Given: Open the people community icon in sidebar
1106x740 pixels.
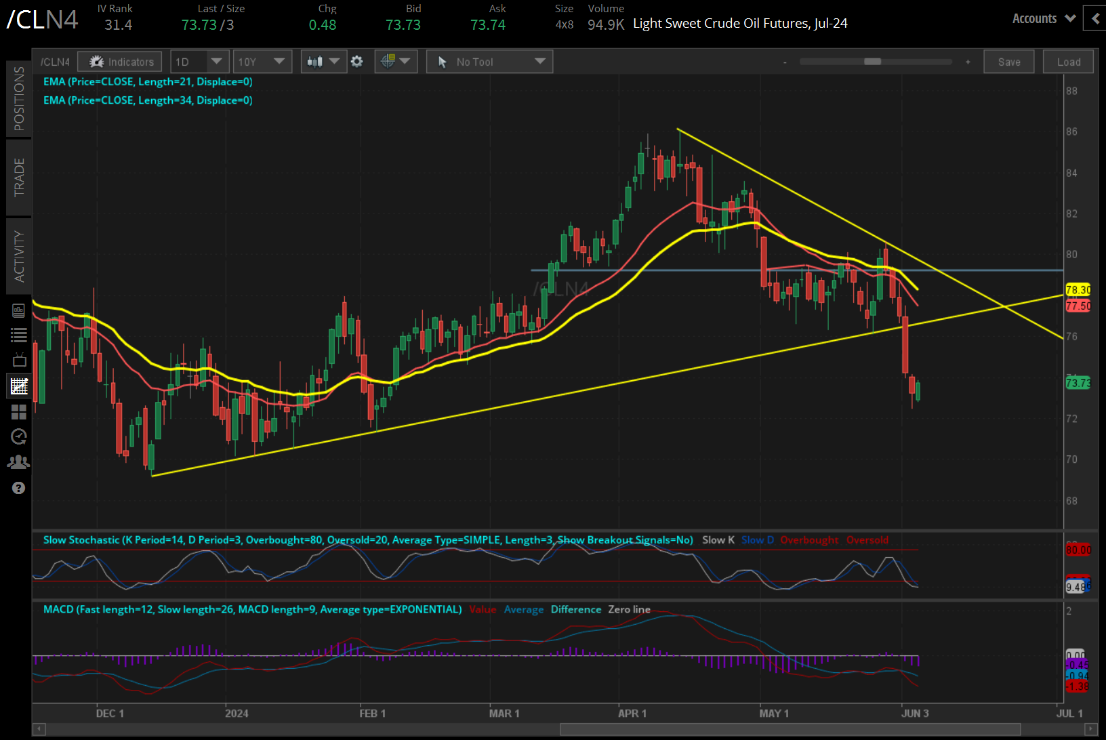Looking at the screenshot, I should coord(19,462).
